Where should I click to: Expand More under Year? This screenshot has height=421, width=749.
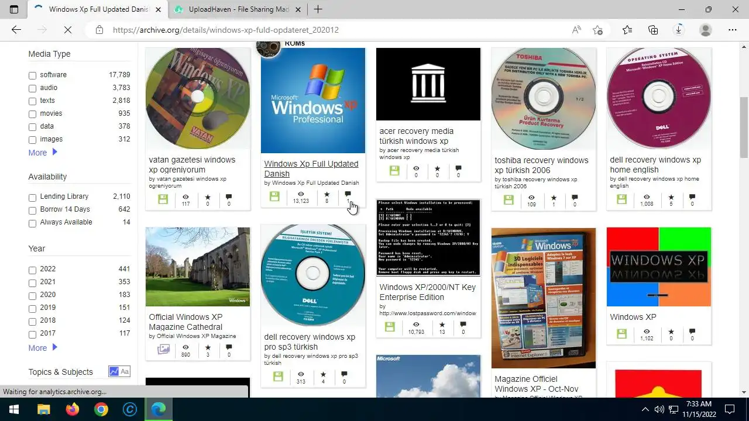coord(43,348)
